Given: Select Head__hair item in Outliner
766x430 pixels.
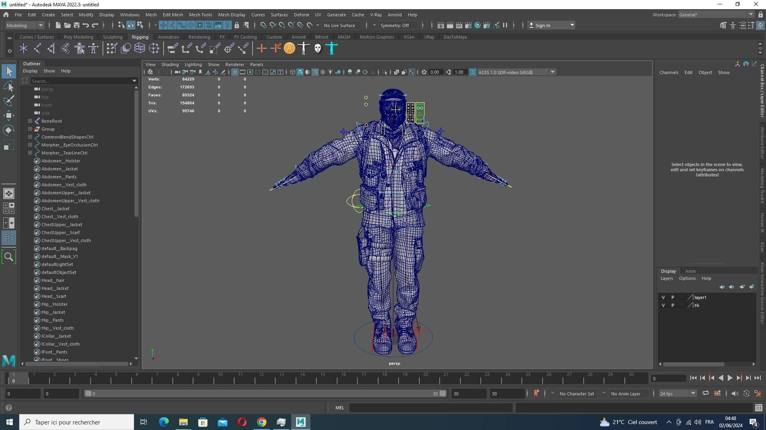Looking at the screenshot, I should point(53,280).
